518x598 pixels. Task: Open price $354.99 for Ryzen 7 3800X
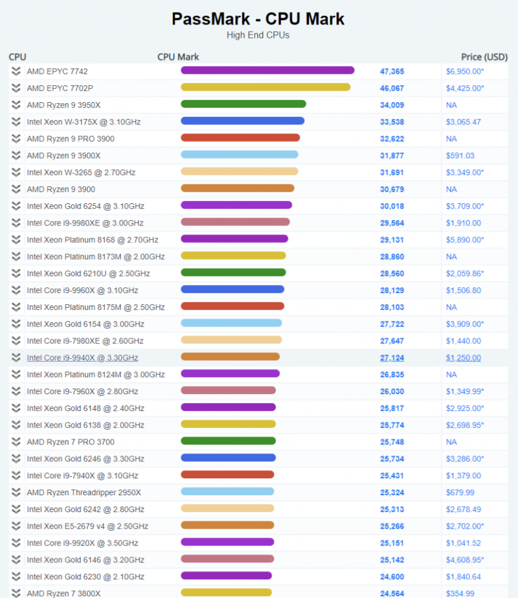[460, 593]
